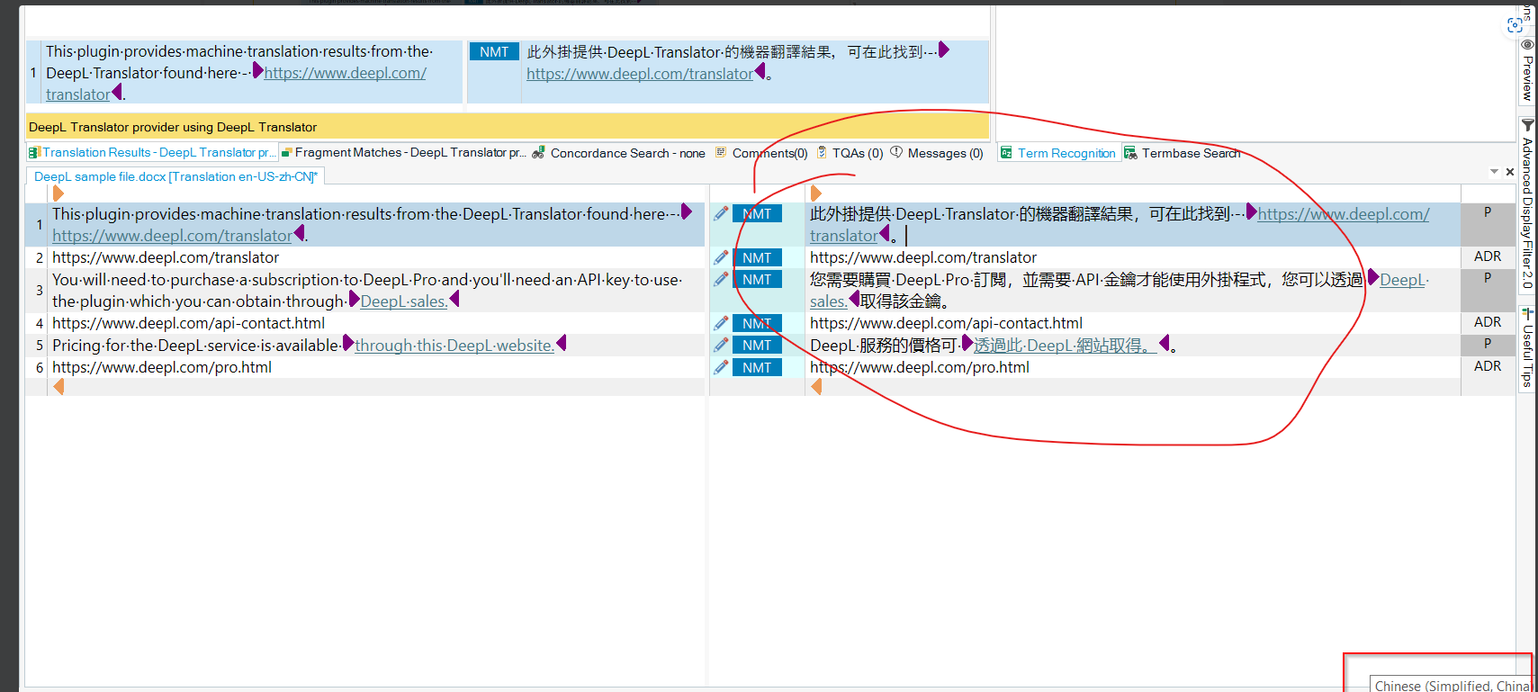Close the DeepL sample file document tab
This screenshot has width=1538, height=692.
(x=1510, y=172)
